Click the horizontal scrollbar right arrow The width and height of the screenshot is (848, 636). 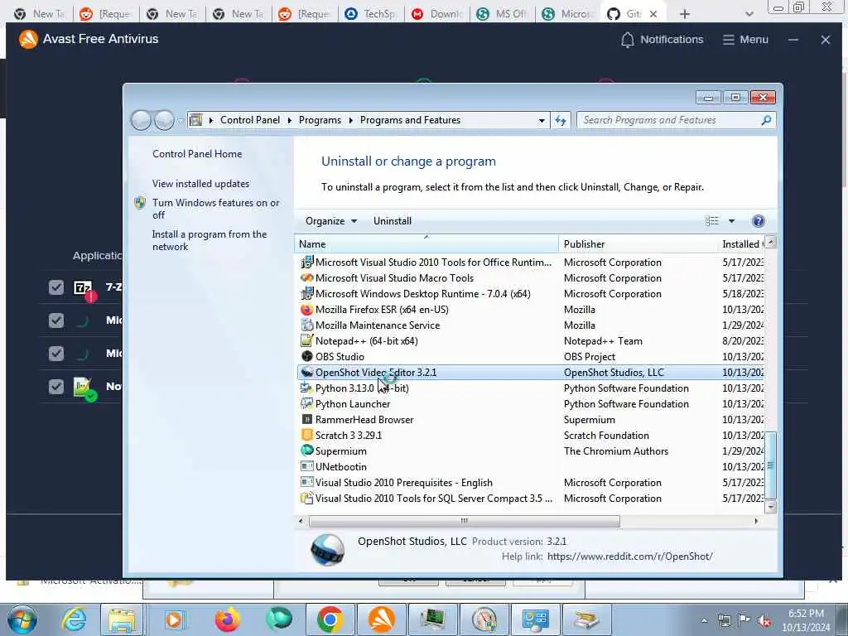[756, 521]
